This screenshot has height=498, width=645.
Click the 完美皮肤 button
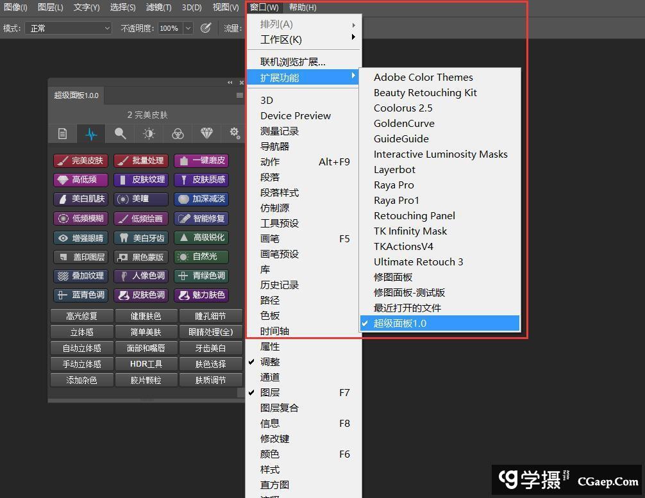tap(81, 160)
